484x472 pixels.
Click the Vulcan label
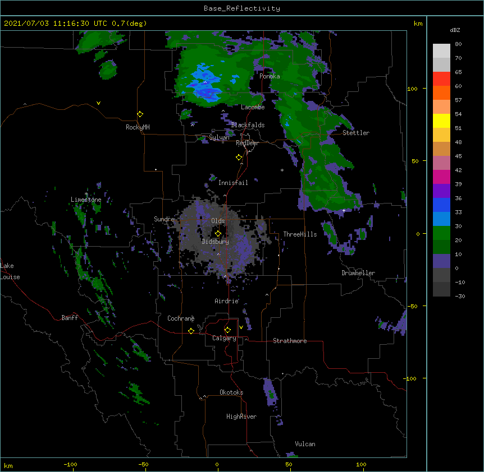pyautogui.click(x=305, y=444)
